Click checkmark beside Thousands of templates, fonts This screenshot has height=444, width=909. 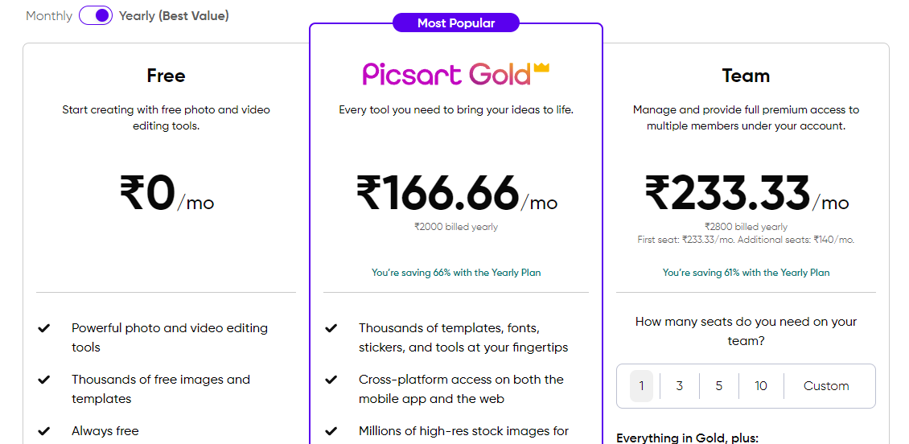click(x=331, y=328)
